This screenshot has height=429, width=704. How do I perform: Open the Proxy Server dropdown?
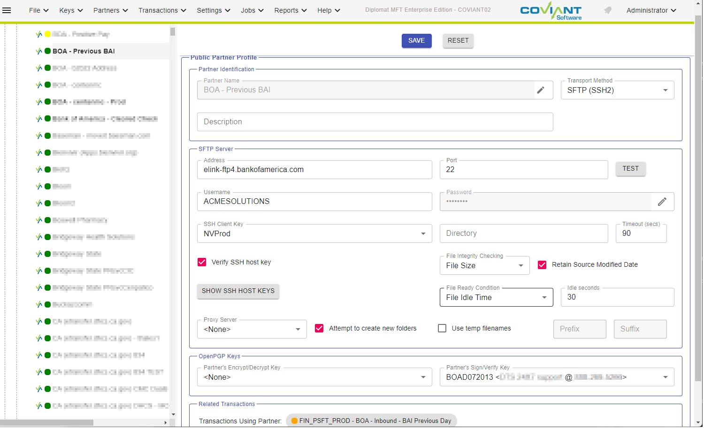coord(252,329)
